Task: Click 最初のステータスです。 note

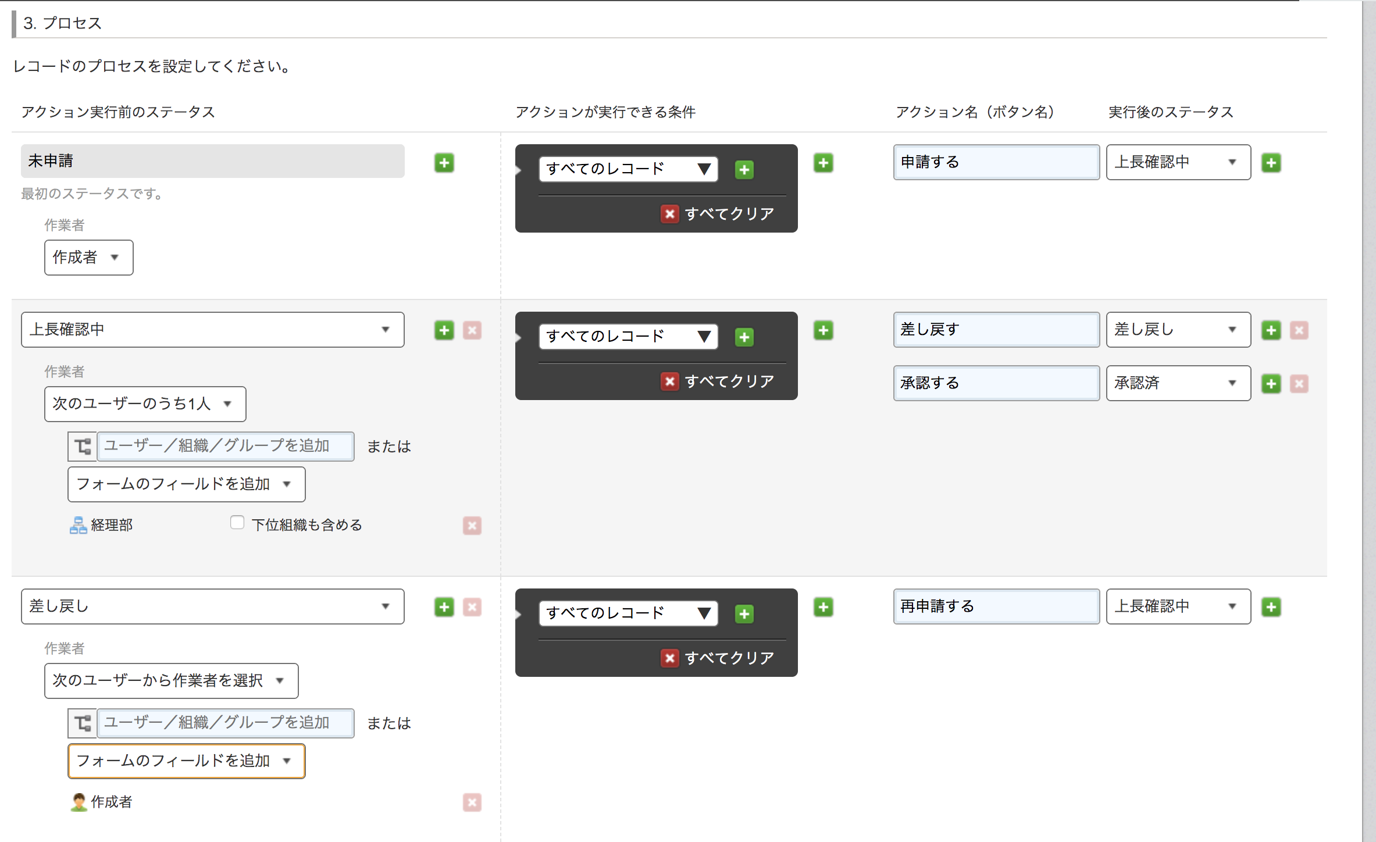Action: tap(92, 194)
